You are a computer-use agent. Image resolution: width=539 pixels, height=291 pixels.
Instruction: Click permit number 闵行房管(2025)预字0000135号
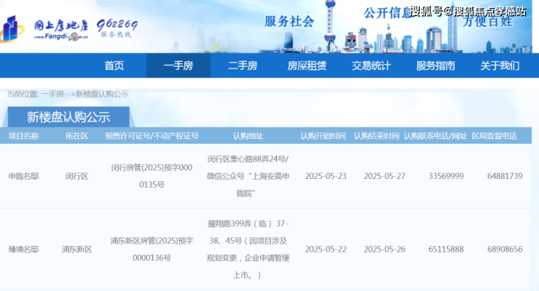click(152, 176)
